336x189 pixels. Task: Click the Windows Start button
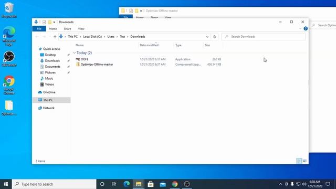pos(6,184)
